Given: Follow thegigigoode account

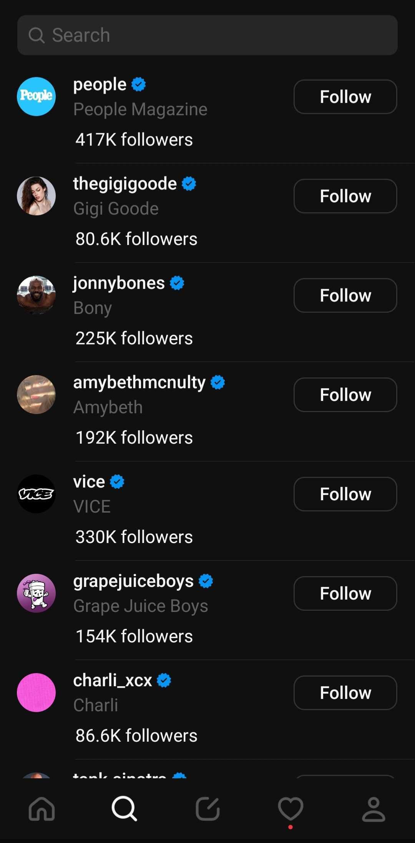Looking at the screenshot, I should (345, 196).
